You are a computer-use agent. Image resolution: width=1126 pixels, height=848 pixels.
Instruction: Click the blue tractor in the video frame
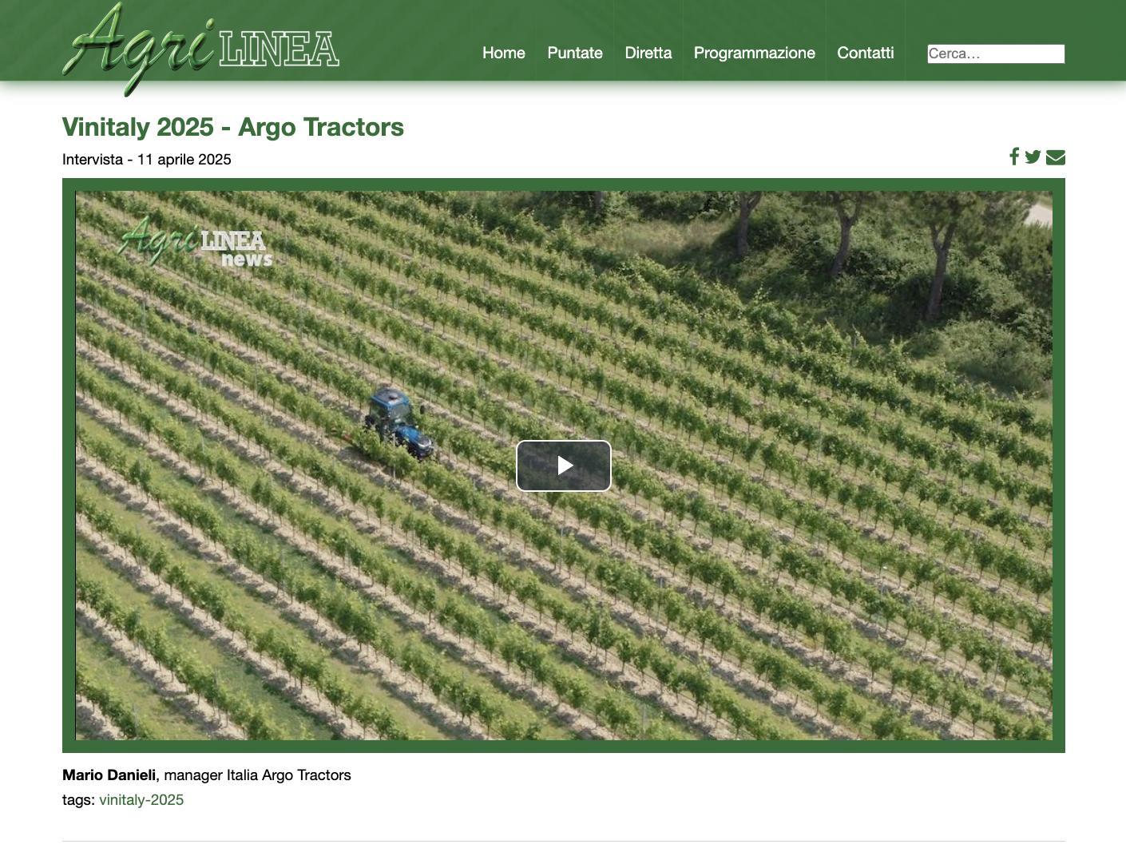398,424
